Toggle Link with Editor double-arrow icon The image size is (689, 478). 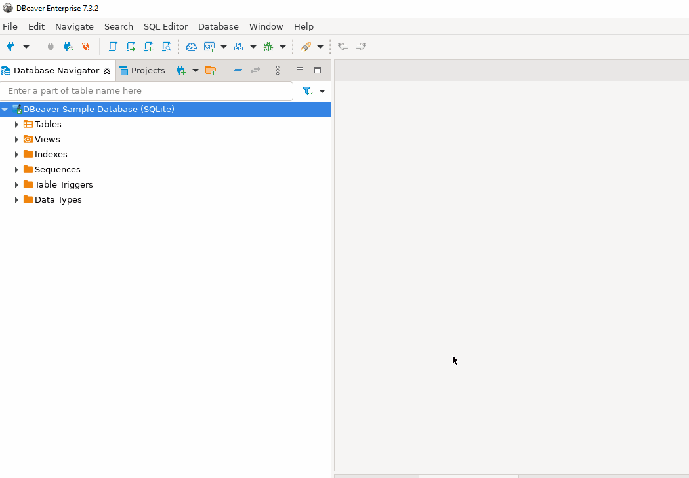[255, 70]
